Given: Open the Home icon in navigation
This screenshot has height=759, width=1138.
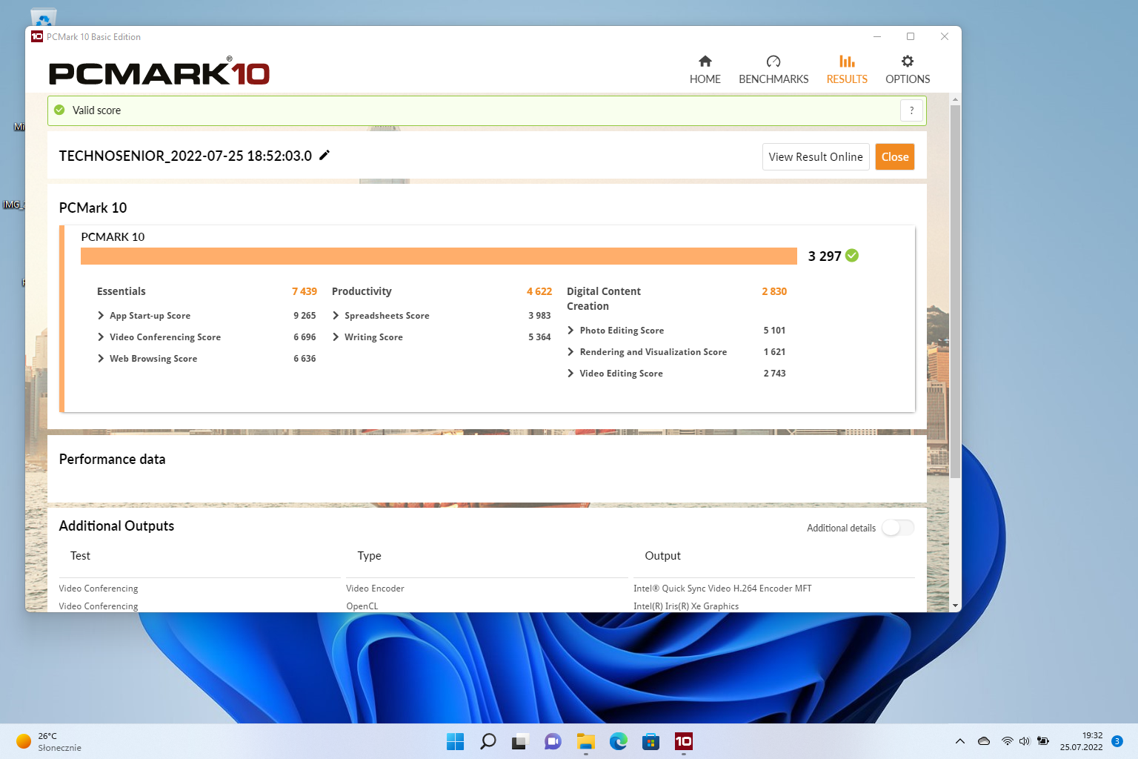Looking at the screenshot, I should (x=705, y=62).
